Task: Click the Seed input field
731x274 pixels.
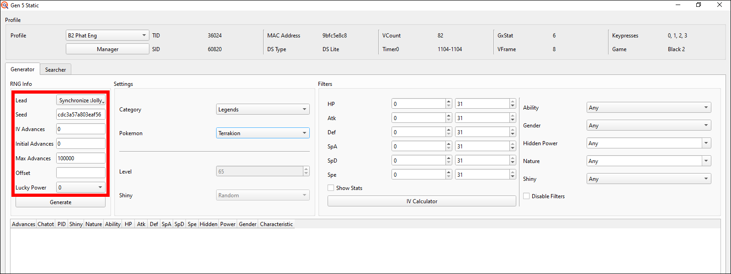Action: pos(81,114)
